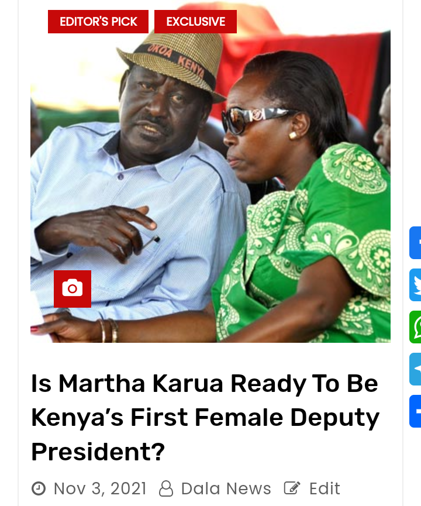This screenshot has width=421, height=506.
Task: Open the Martha Karua headline article
Action: [x=205, y=418]
